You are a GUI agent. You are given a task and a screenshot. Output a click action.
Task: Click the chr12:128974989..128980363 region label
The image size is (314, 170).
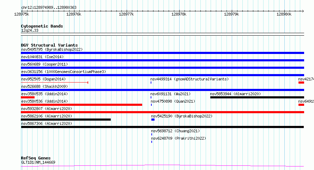point(49,8)
